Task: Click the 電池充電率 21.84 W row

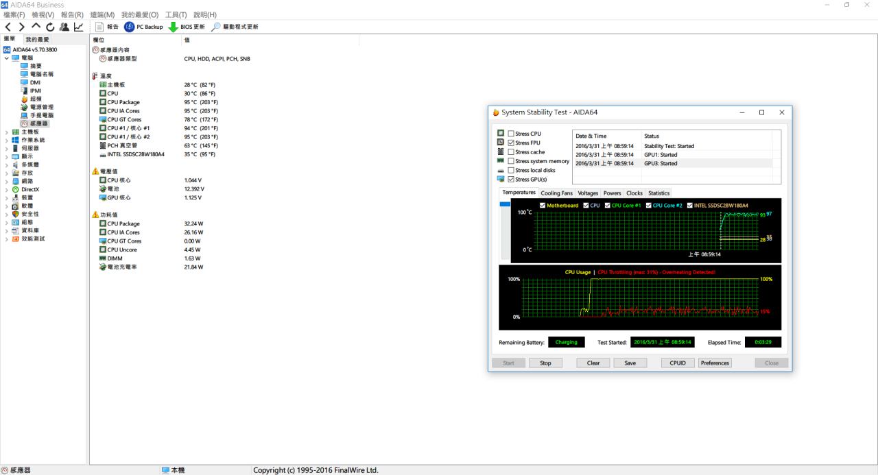Action: click(151, 267)
